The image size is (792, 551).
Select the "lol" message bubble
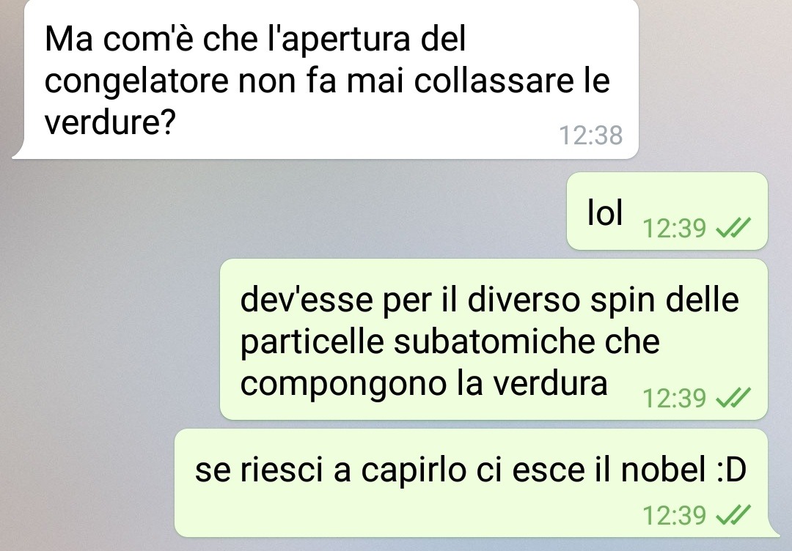pos(667,211)
